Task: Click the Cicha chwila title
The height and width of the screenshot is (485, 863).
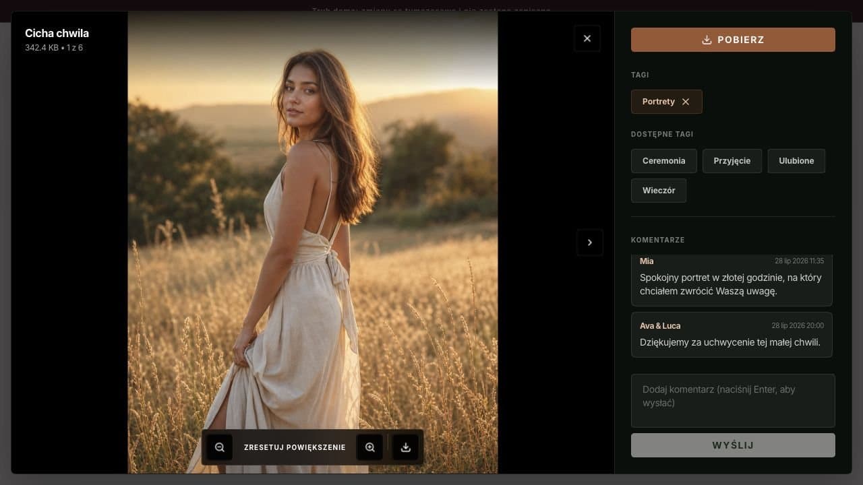Action: click(57, 33)
